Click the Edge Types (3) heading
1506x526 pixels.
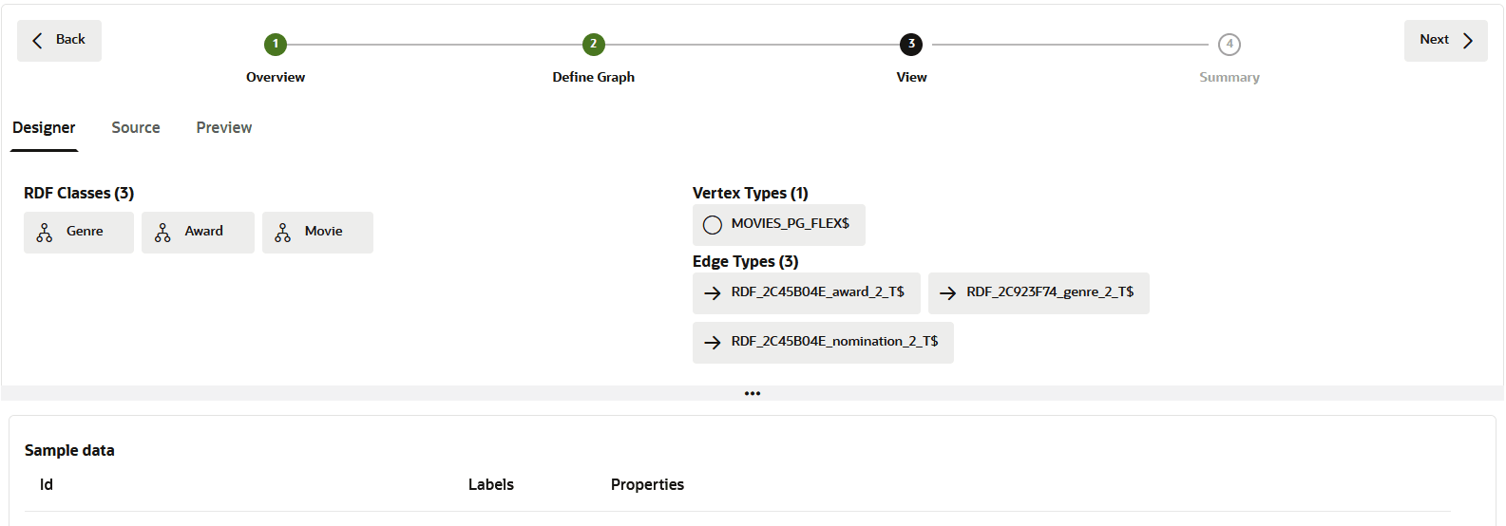point(746,261)
